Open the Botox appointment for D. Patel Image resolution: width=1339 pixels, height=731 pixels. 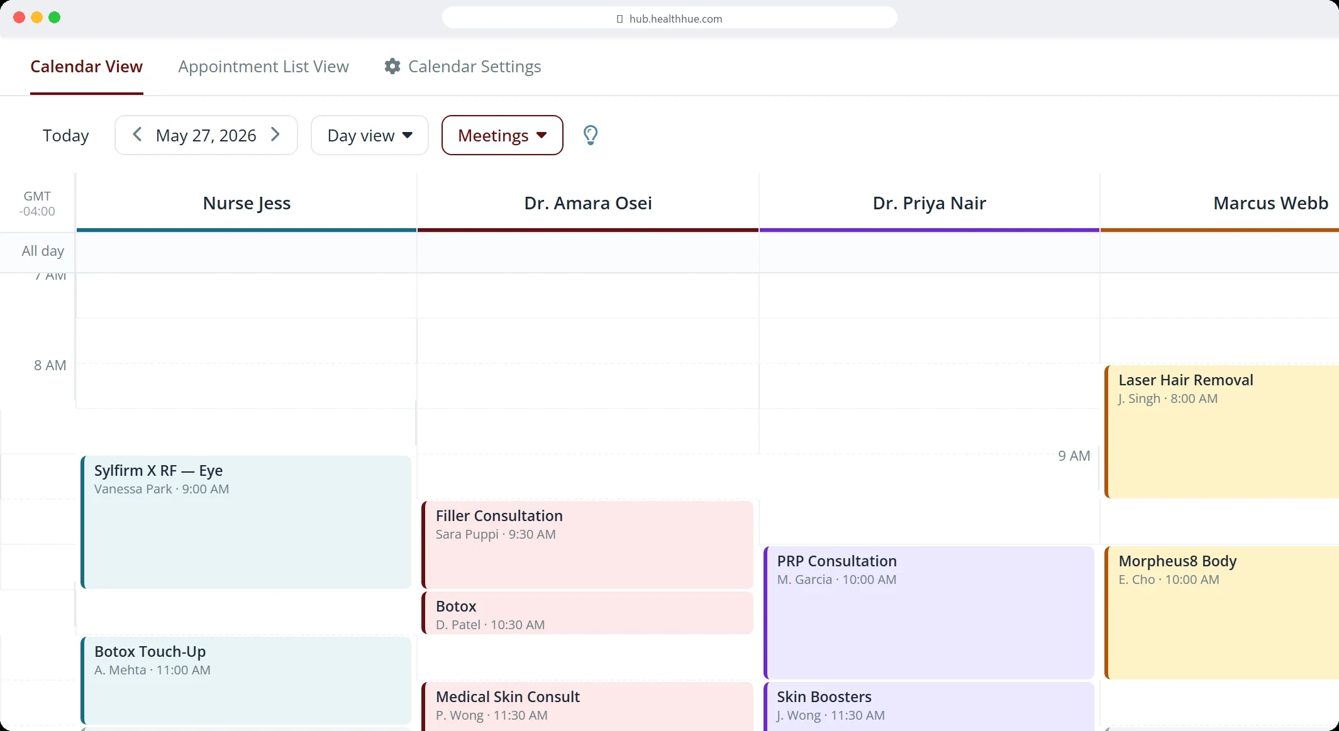pyautogui.click(x=587, y=613)
